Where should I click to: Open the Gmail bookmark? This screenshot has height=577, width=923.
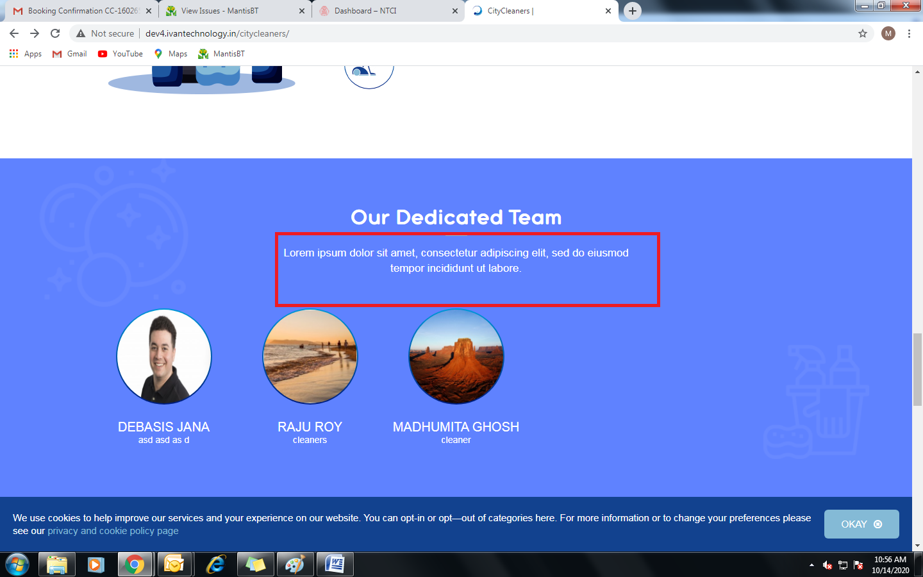(x=70, y=54)
